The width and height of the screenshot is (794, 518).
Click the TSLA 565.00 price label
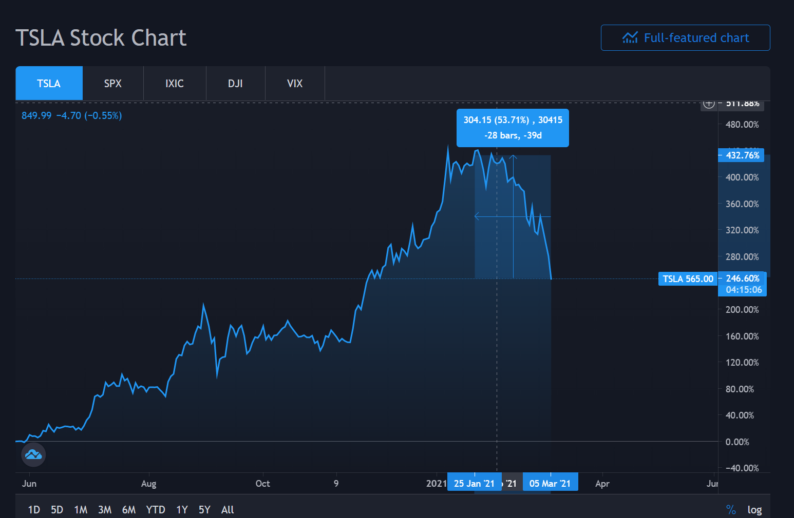(x=688, y=278)
